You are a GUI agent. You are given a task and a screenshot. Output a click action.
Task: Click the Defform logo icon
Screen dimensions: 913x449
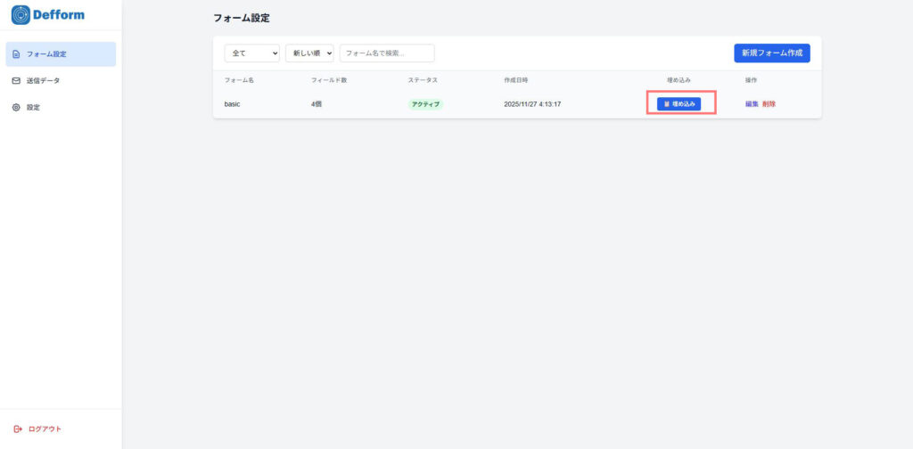tap(21, 14)
